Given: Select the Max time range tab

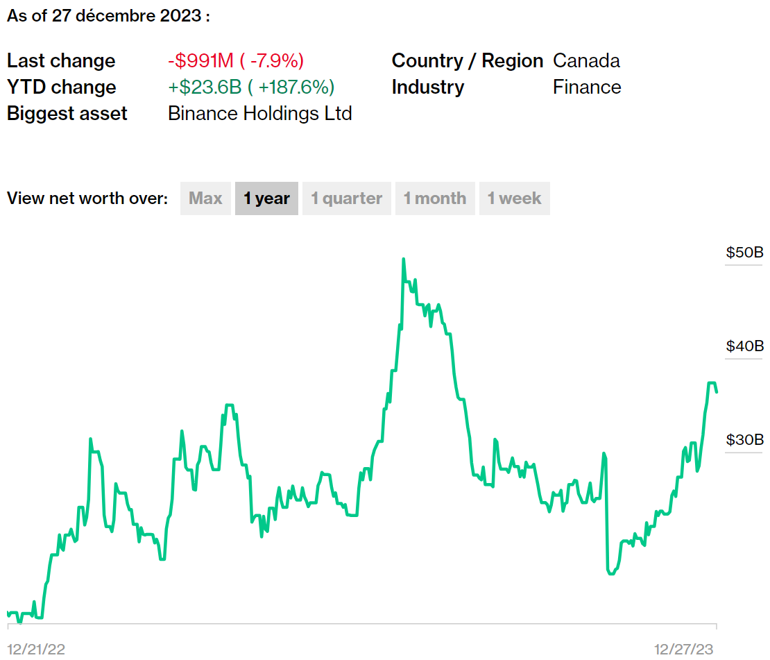Looking at the screenshot, I should point(205,198).
